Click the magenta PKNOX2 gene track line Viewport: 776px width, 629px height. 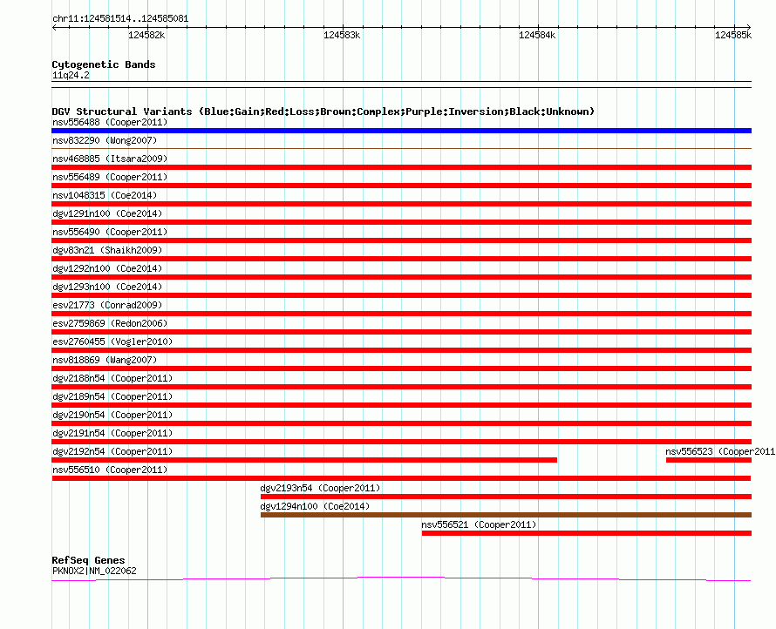coord(401,578)
